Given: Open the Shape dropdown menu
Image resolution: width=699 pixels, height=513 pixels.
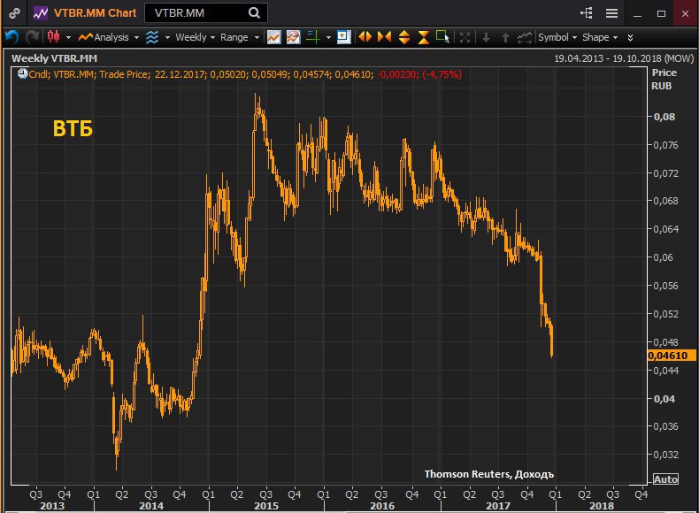Looking at the screenshot, I should click(x=600, y=37).
